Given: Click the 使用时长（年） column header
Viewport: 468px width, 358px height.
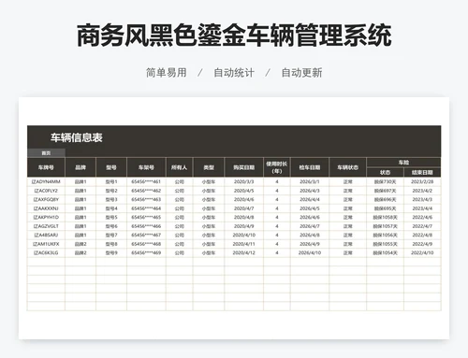Looking at the screenshot, I should (277, 167).
